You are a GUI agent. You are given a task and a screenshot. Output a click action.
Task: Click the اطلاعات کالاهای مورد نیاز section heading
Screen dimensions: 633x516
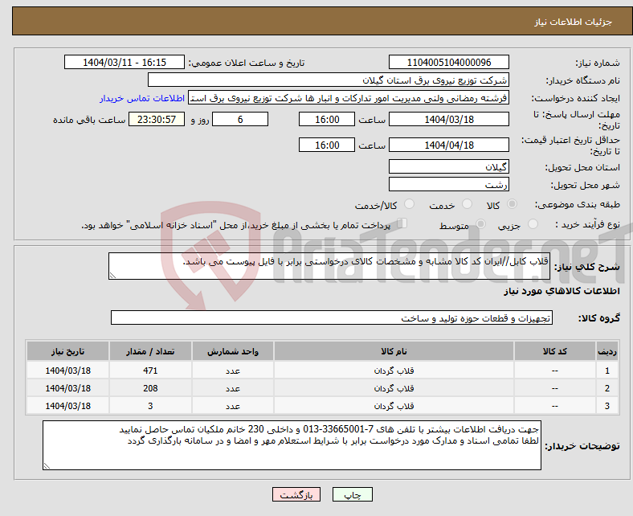tap(562, 291)
